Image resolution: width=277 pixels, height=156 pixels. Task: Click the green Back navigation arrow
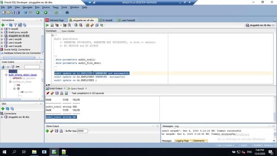coord(38,13)
